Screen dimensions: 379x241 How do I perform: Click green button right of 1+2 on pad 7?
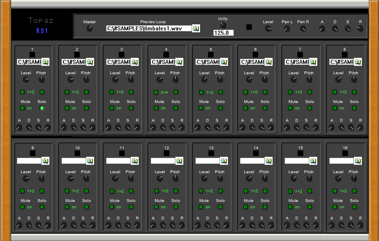click(310, 92)
